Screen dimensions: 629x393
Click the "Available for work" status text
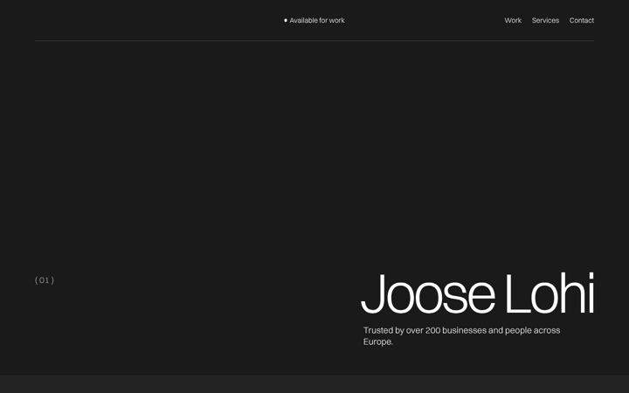tap(317, 20)
